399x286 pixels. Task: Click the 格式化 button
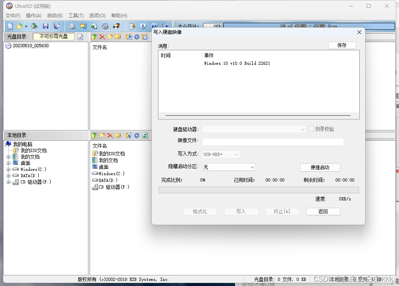click(x=200, y=211)
